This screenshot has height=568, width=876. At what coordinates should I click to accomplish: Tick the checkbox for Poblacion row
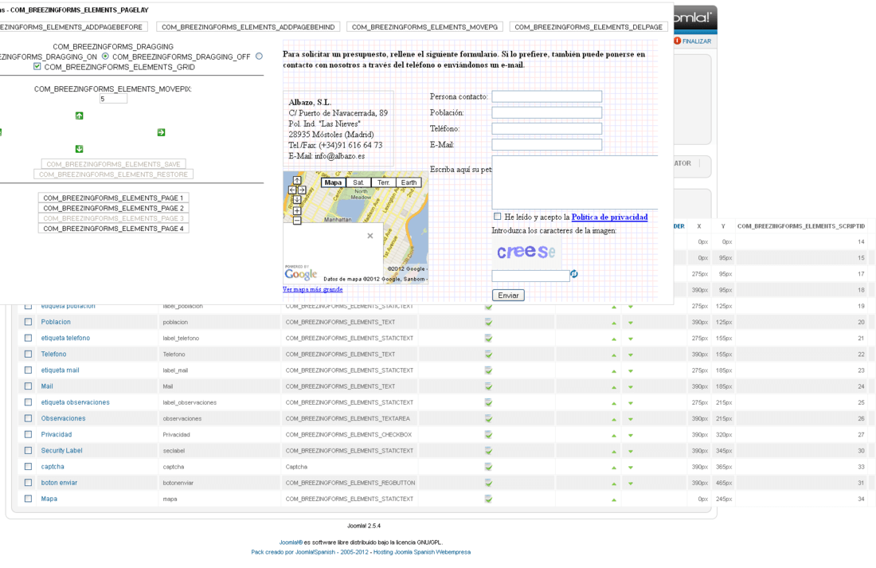[28, 322]
